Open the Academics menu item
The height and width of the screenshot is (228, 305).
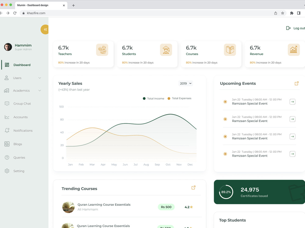[x=21, y=91]
